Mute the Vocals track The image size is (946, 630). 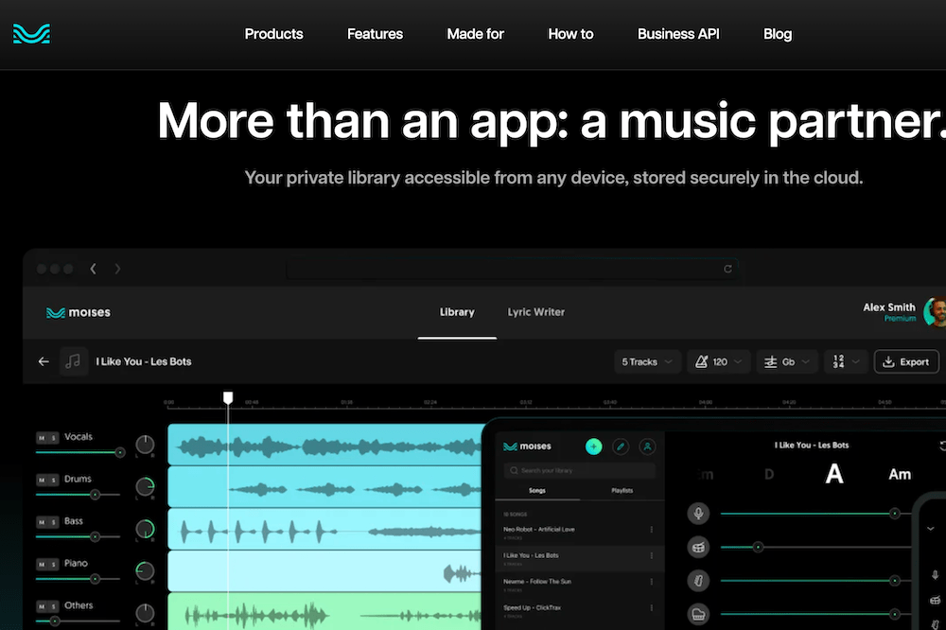click(42, 437)
